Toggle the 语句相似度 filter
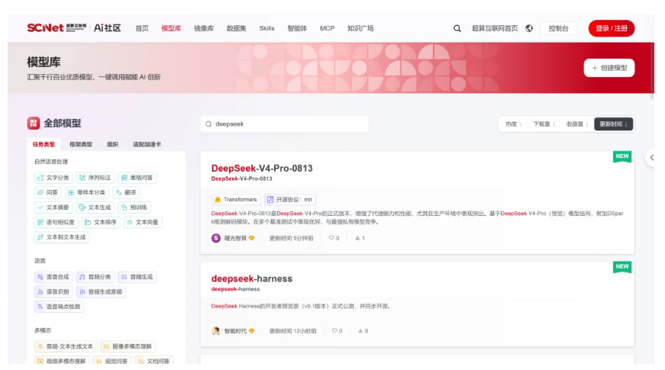Screen dimensions: 665x370 [x=56, y=222]
